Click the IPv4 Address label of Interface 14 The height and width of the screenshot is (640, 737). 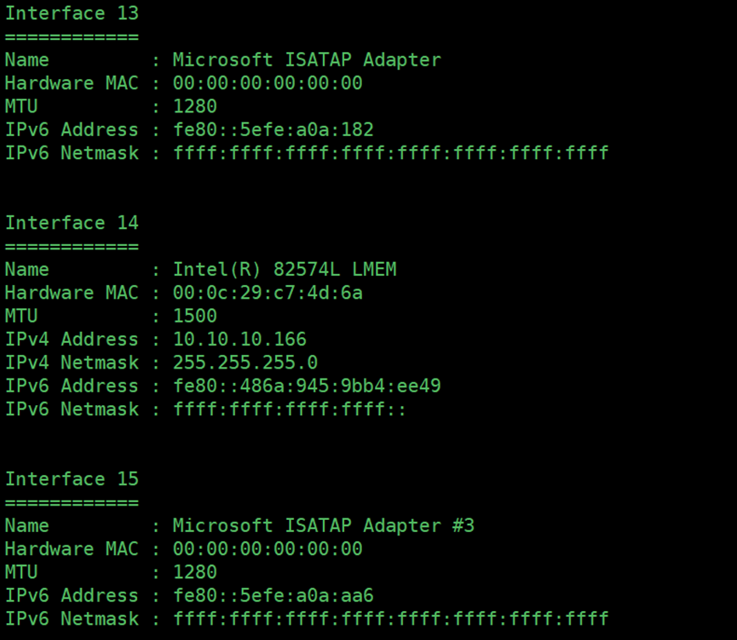[72, 339]
